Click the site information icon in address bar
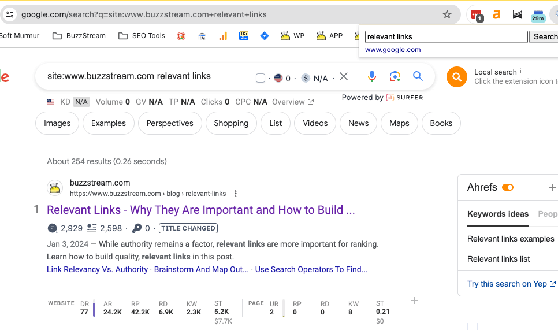Image resolution: width=558 pixels, height=330 pixels. click(x=10, y=14)
